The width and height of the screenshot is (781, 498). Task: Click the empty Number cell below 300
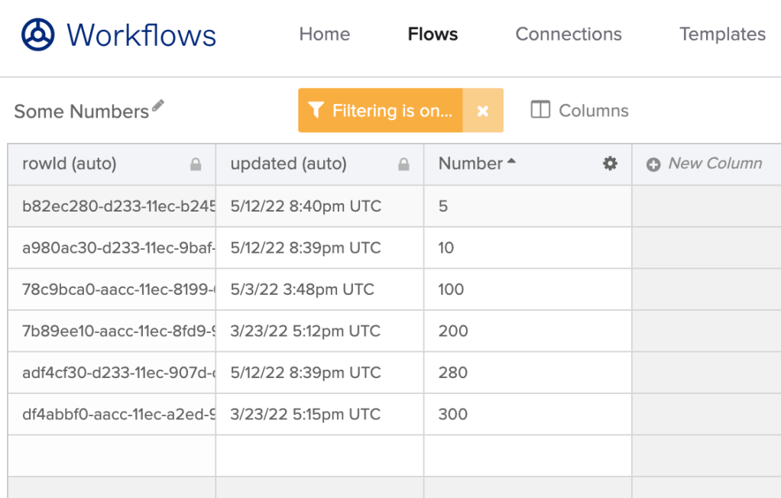(527, 456)
